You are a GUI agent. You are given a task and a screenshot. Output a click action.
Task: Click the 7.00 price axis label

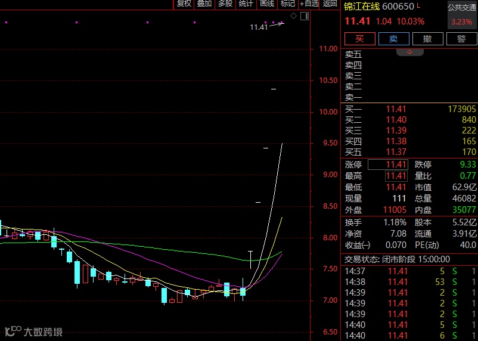click(x=330, y=300)
